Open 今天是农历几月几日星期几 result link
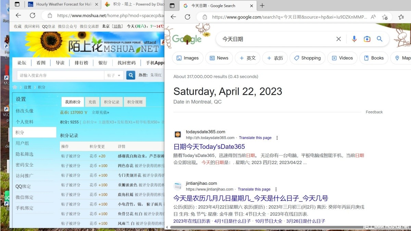The image size is (411, 231). tap(251, 198)
